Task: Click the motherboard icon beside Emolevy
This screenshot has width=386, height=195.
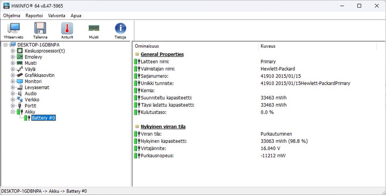Action: pos(20,57)
